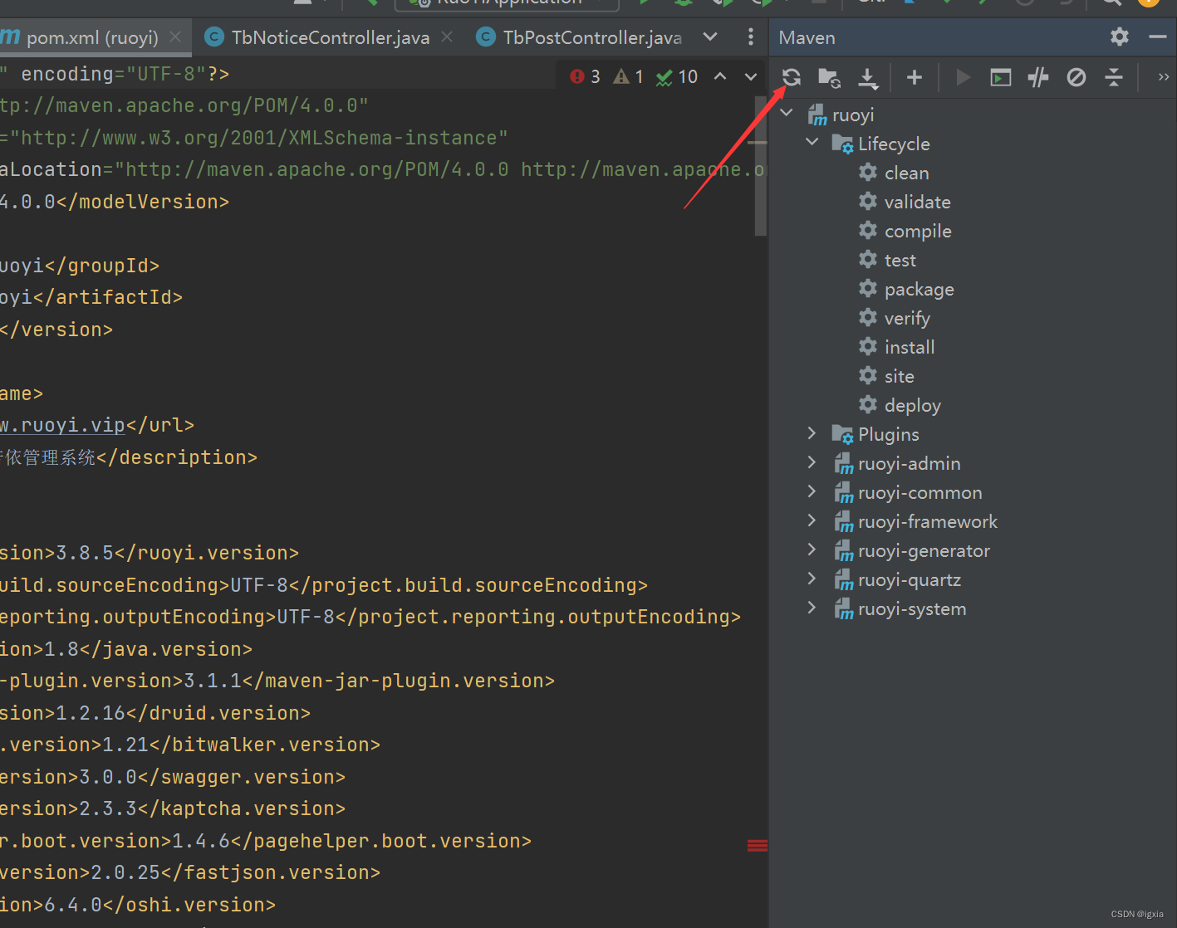
Task: Click the druid.version line in editor
Action: coord(155,713)
